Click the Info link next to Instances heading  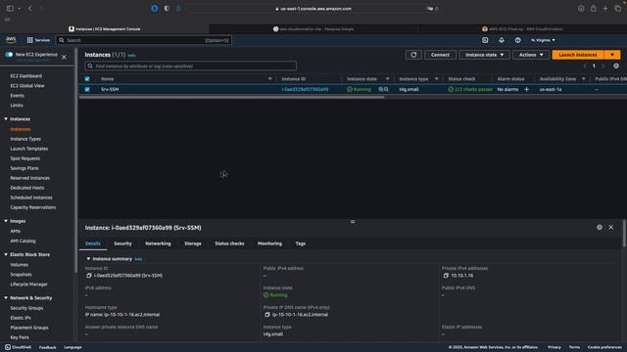(x=131, y=56)
